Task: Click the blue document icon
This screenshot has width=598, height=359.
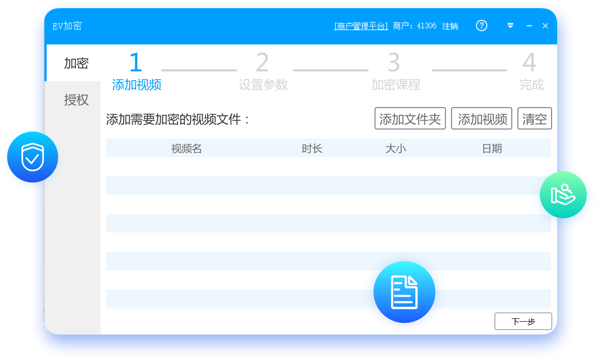Action: click(x=404, y=292)
